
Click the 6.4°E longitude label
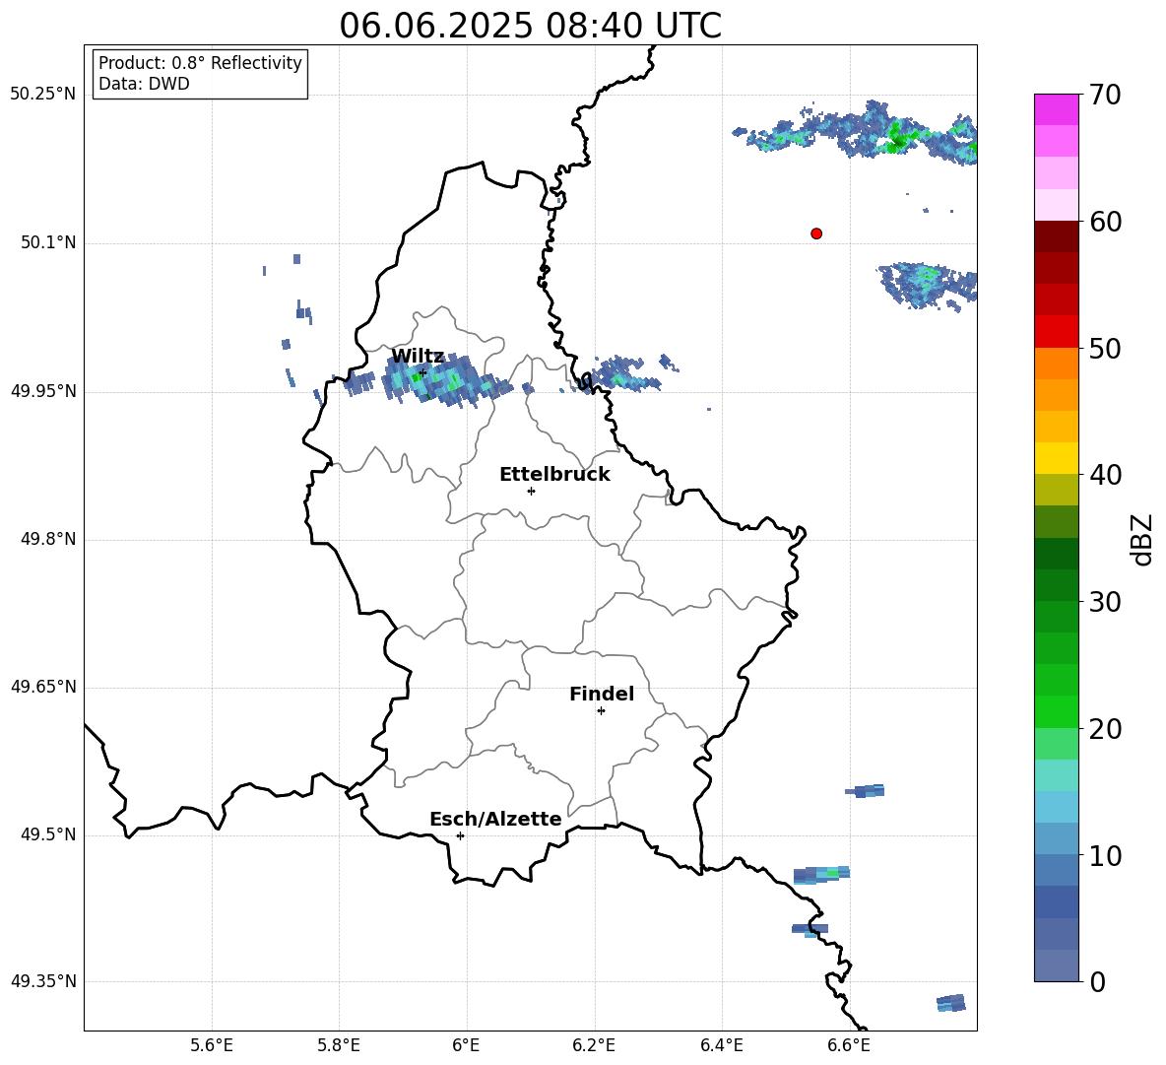721,1045
